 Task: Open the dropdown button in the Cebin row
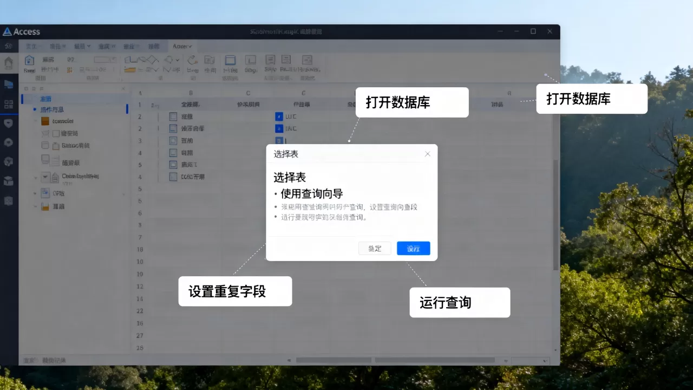46,177
